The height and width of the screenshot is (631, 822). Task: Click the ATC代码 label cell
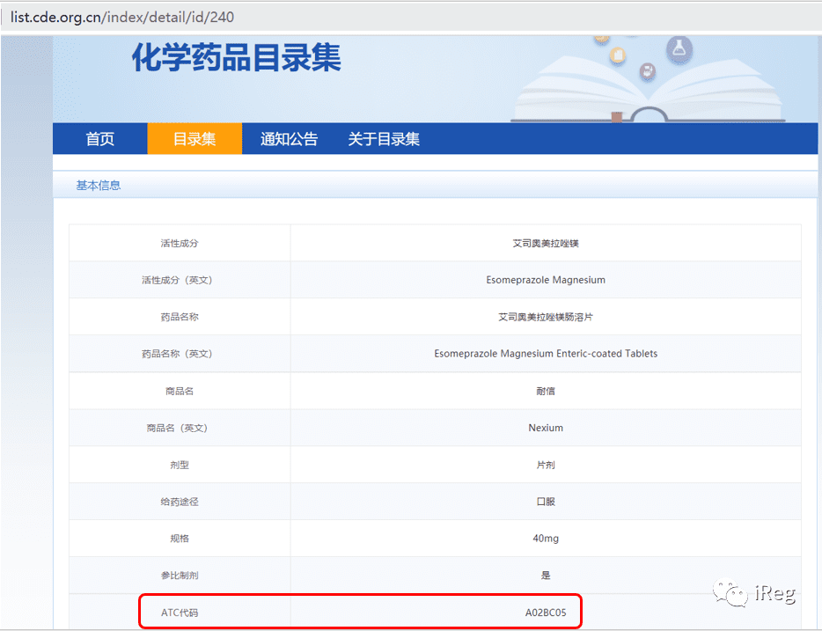pyautogui.click(x=180, y=613)
